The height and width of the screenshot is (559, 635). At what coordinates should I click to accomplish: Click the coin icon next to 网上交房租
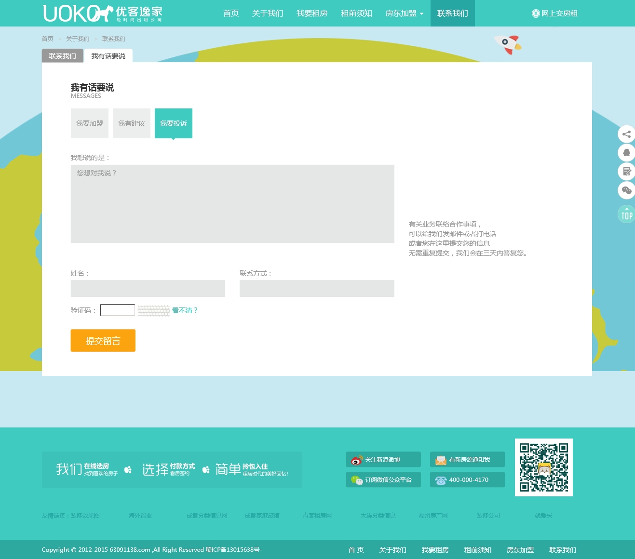535,13
